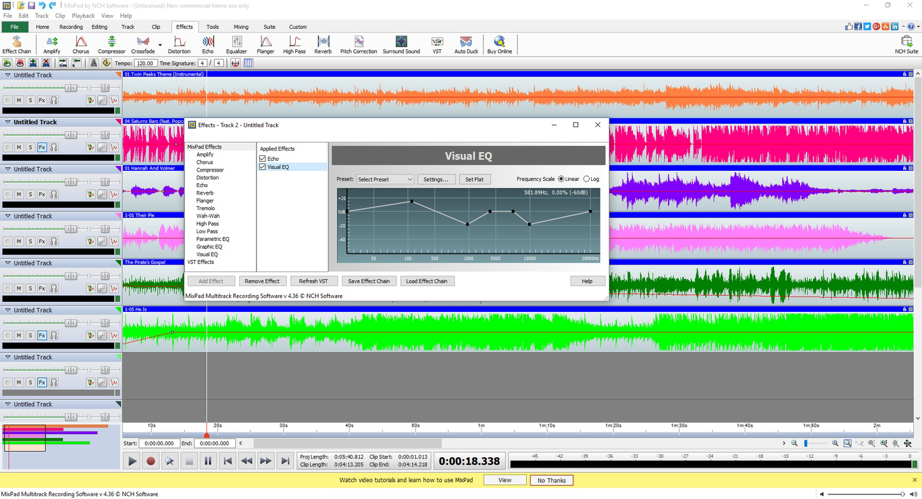Open the Playback menu

pos(84,16)
